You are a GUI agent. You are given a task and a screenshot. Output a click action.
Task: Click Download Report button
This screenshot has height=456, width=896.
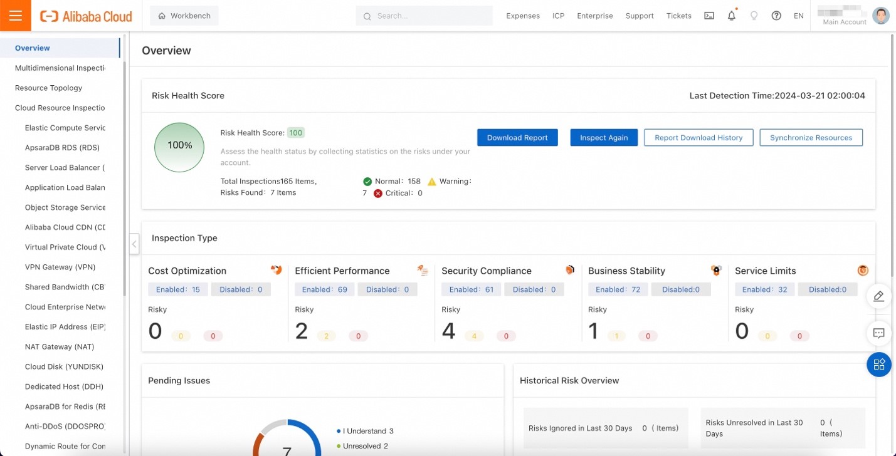click(x=517, y=138)
